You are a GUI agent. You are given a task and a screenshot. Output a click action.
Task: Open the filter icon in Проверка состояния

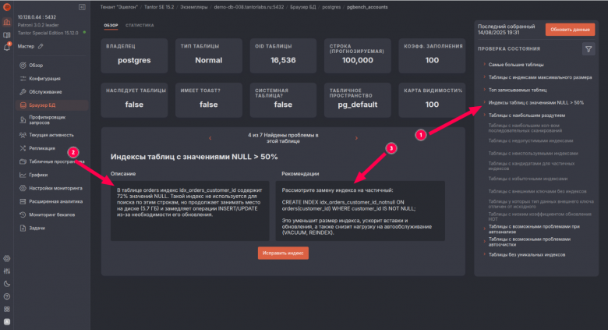coord(589,49)
